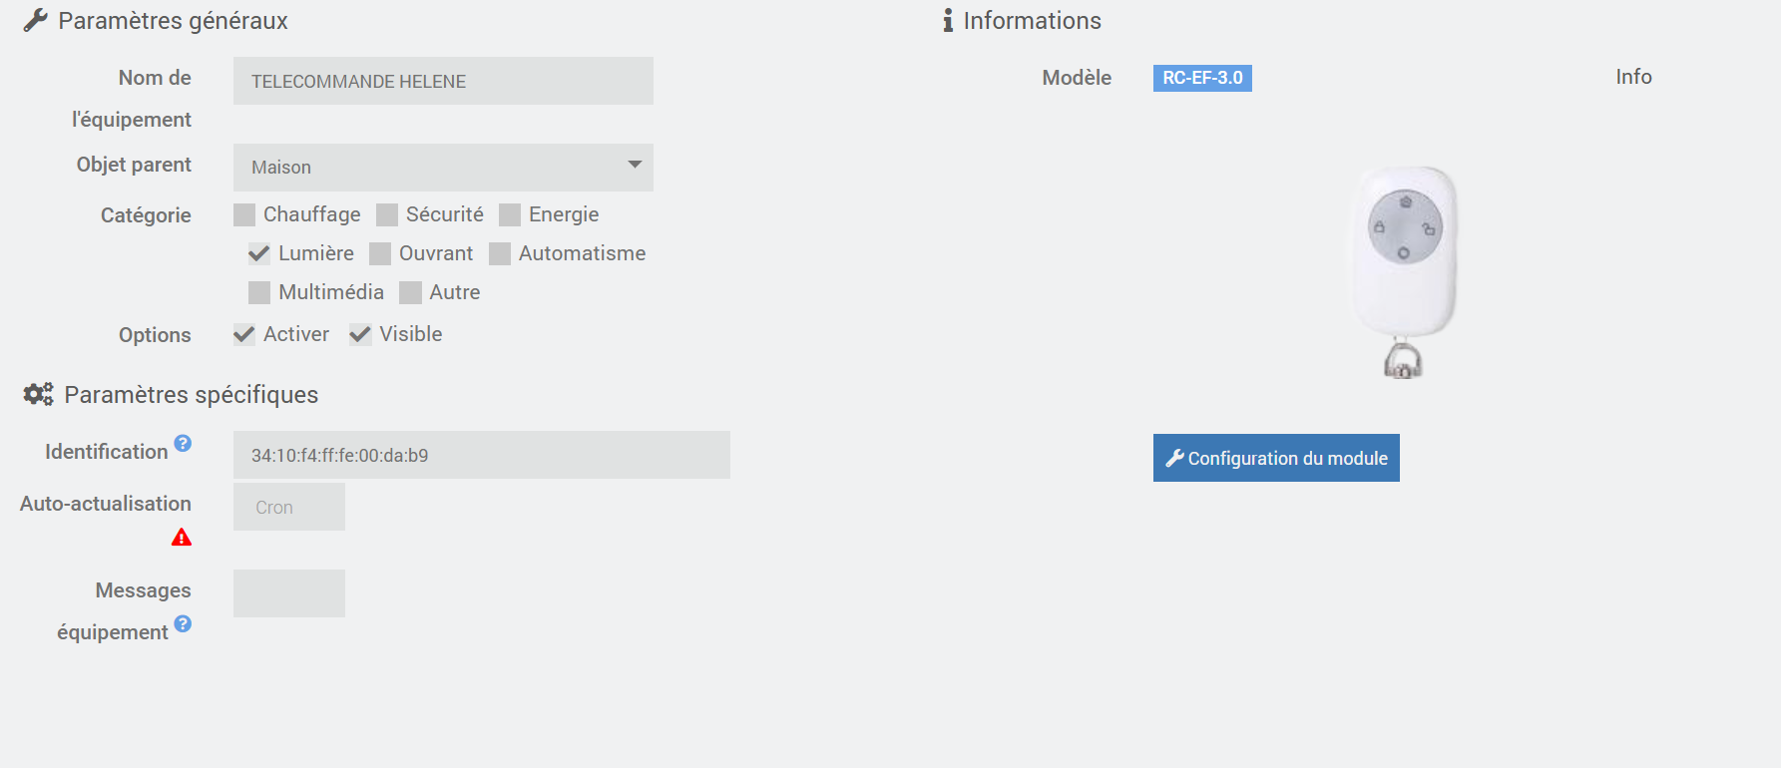Click the RC-EF-3.0 model badge
Viewport: 1781px width, 768px height.
[x=1202, y=78]
